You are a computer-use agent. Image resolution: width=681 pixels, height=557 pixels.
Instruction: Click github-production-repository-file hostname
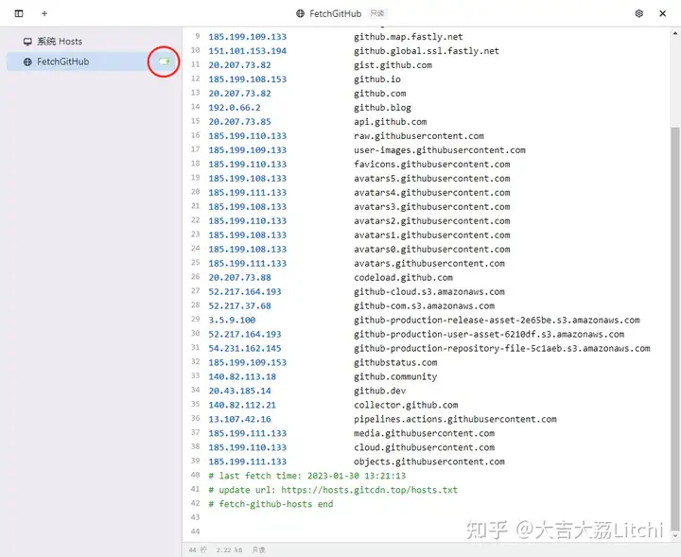(502, 348)
